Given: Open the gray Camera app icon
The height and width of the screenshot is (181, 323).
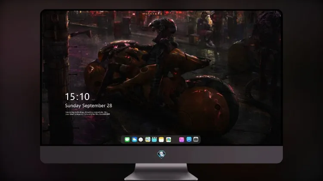Looking at the screenshot, I should pyautogui.click(x=196, y=139).
